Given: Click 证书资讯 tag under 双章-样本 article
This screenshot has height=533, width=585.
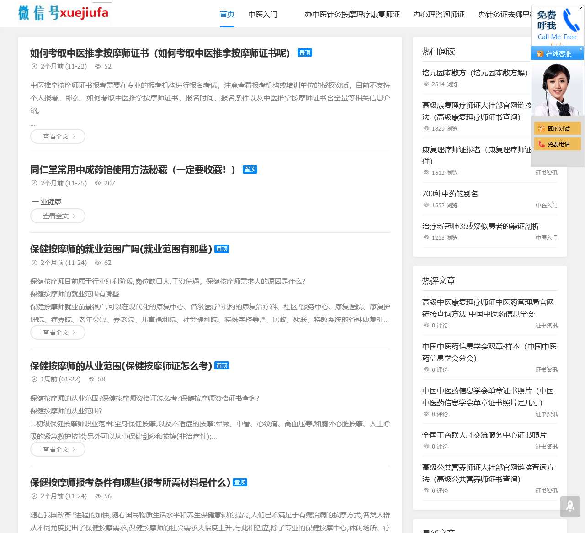Looking at the screenshot, I should point(547,370).
